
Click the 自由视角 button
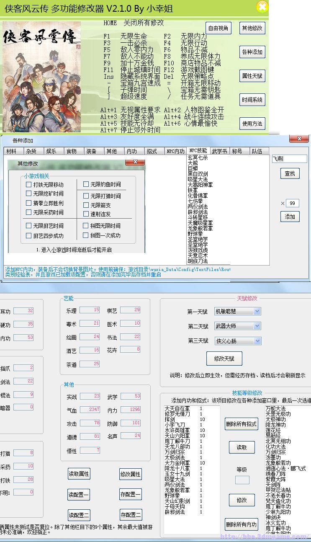(x=218, y=28)
